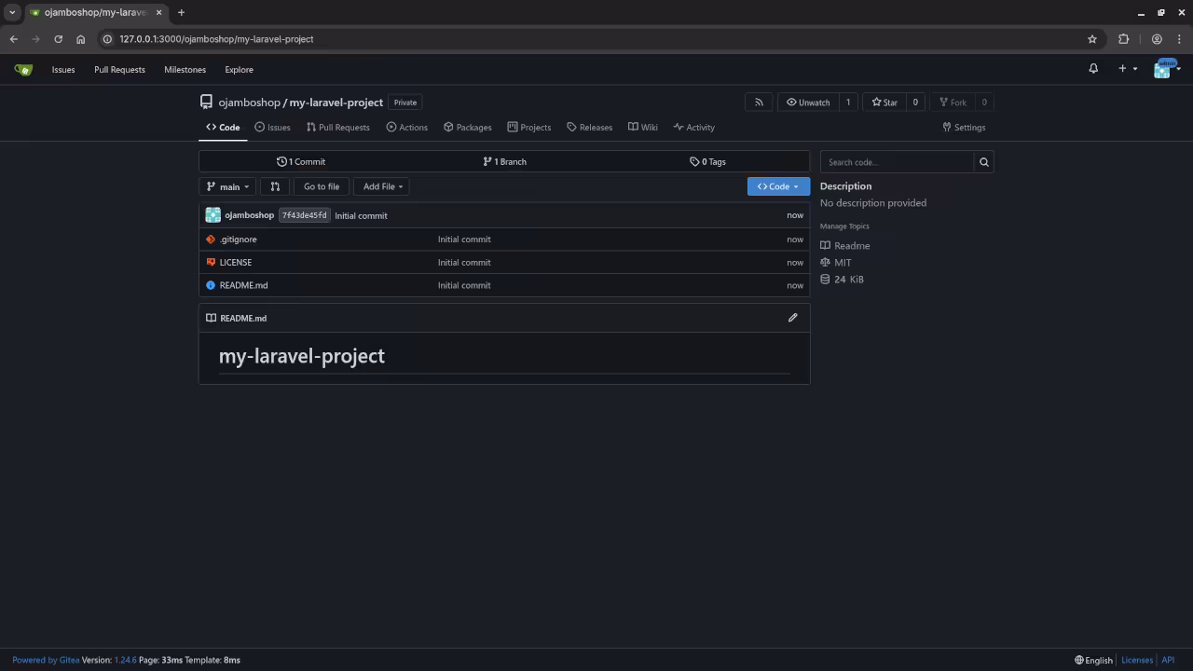Click the browser home icon
This screenshot has width=1193, height=671.
(x=80, y=39)
